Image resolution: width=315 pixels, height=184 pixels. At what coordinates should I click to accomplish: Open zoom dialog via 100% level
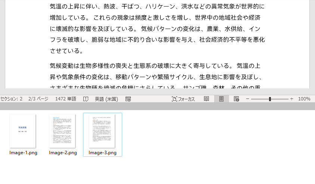[x=304, y=99]
